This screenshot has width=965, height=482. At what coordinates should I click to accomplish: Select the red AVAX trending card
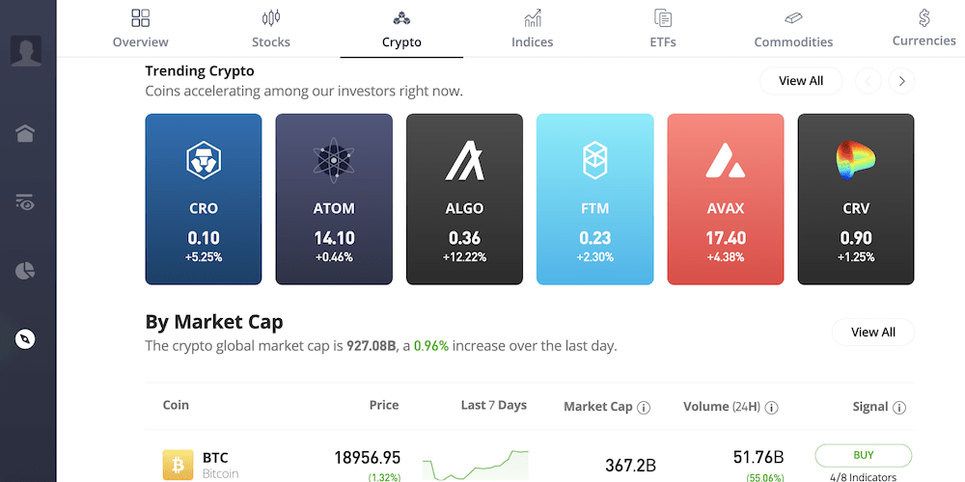pyautogui.click(x=725, y=200)
